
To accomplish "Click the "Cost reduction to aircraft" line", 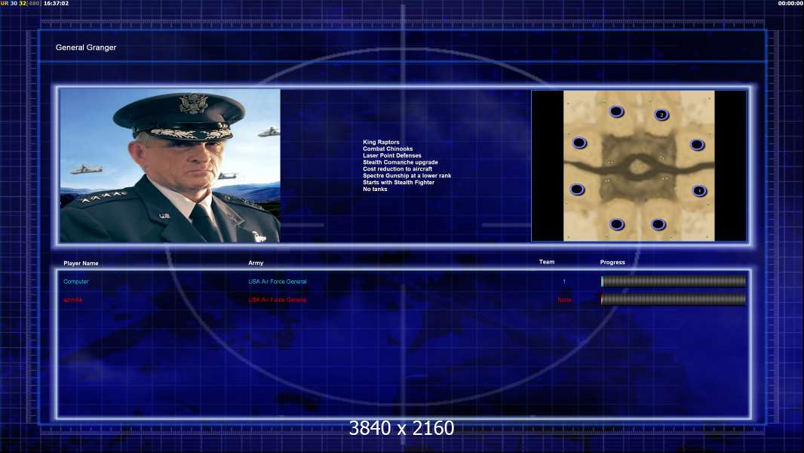I will click(397, 169).
